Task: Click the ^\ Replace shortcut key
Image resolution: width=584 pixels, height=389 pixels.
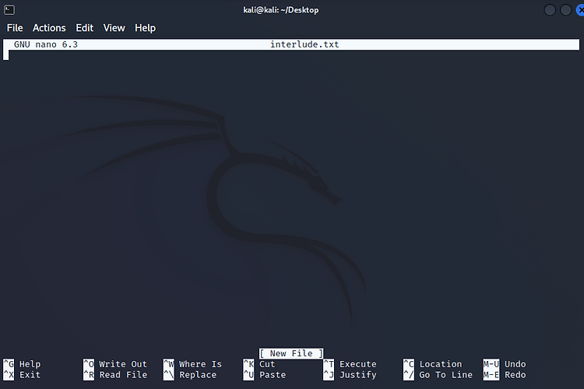Action: click(x=169, y=375)
